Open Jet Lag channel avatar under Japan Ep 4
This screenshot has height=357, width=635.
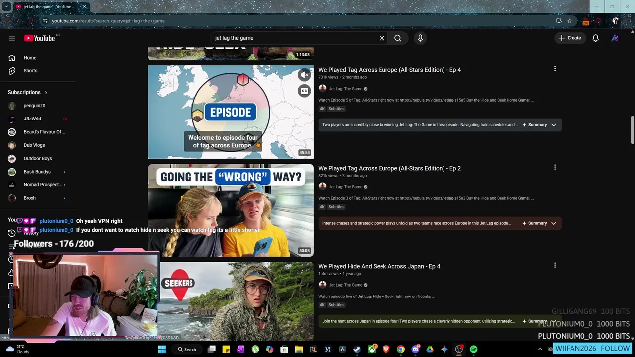(322, 285)
